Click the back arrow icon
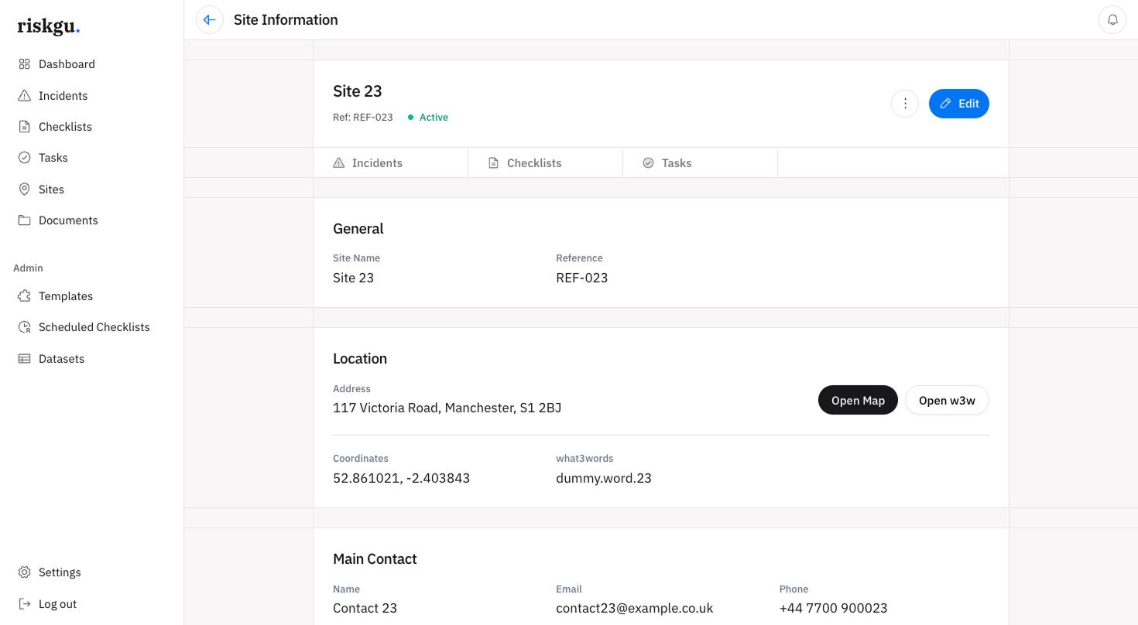The image size is (1138, 625). pos(210,20)
